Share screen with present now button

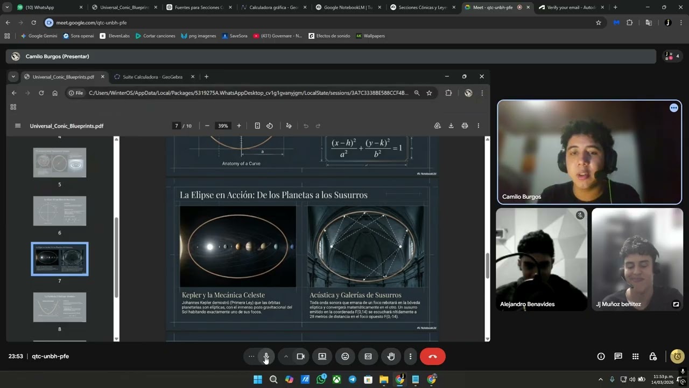point(322,356)
